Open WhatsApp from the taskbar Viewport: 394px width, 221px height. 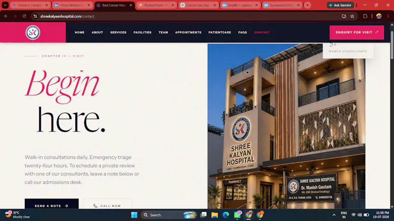[x=237, y=215]
